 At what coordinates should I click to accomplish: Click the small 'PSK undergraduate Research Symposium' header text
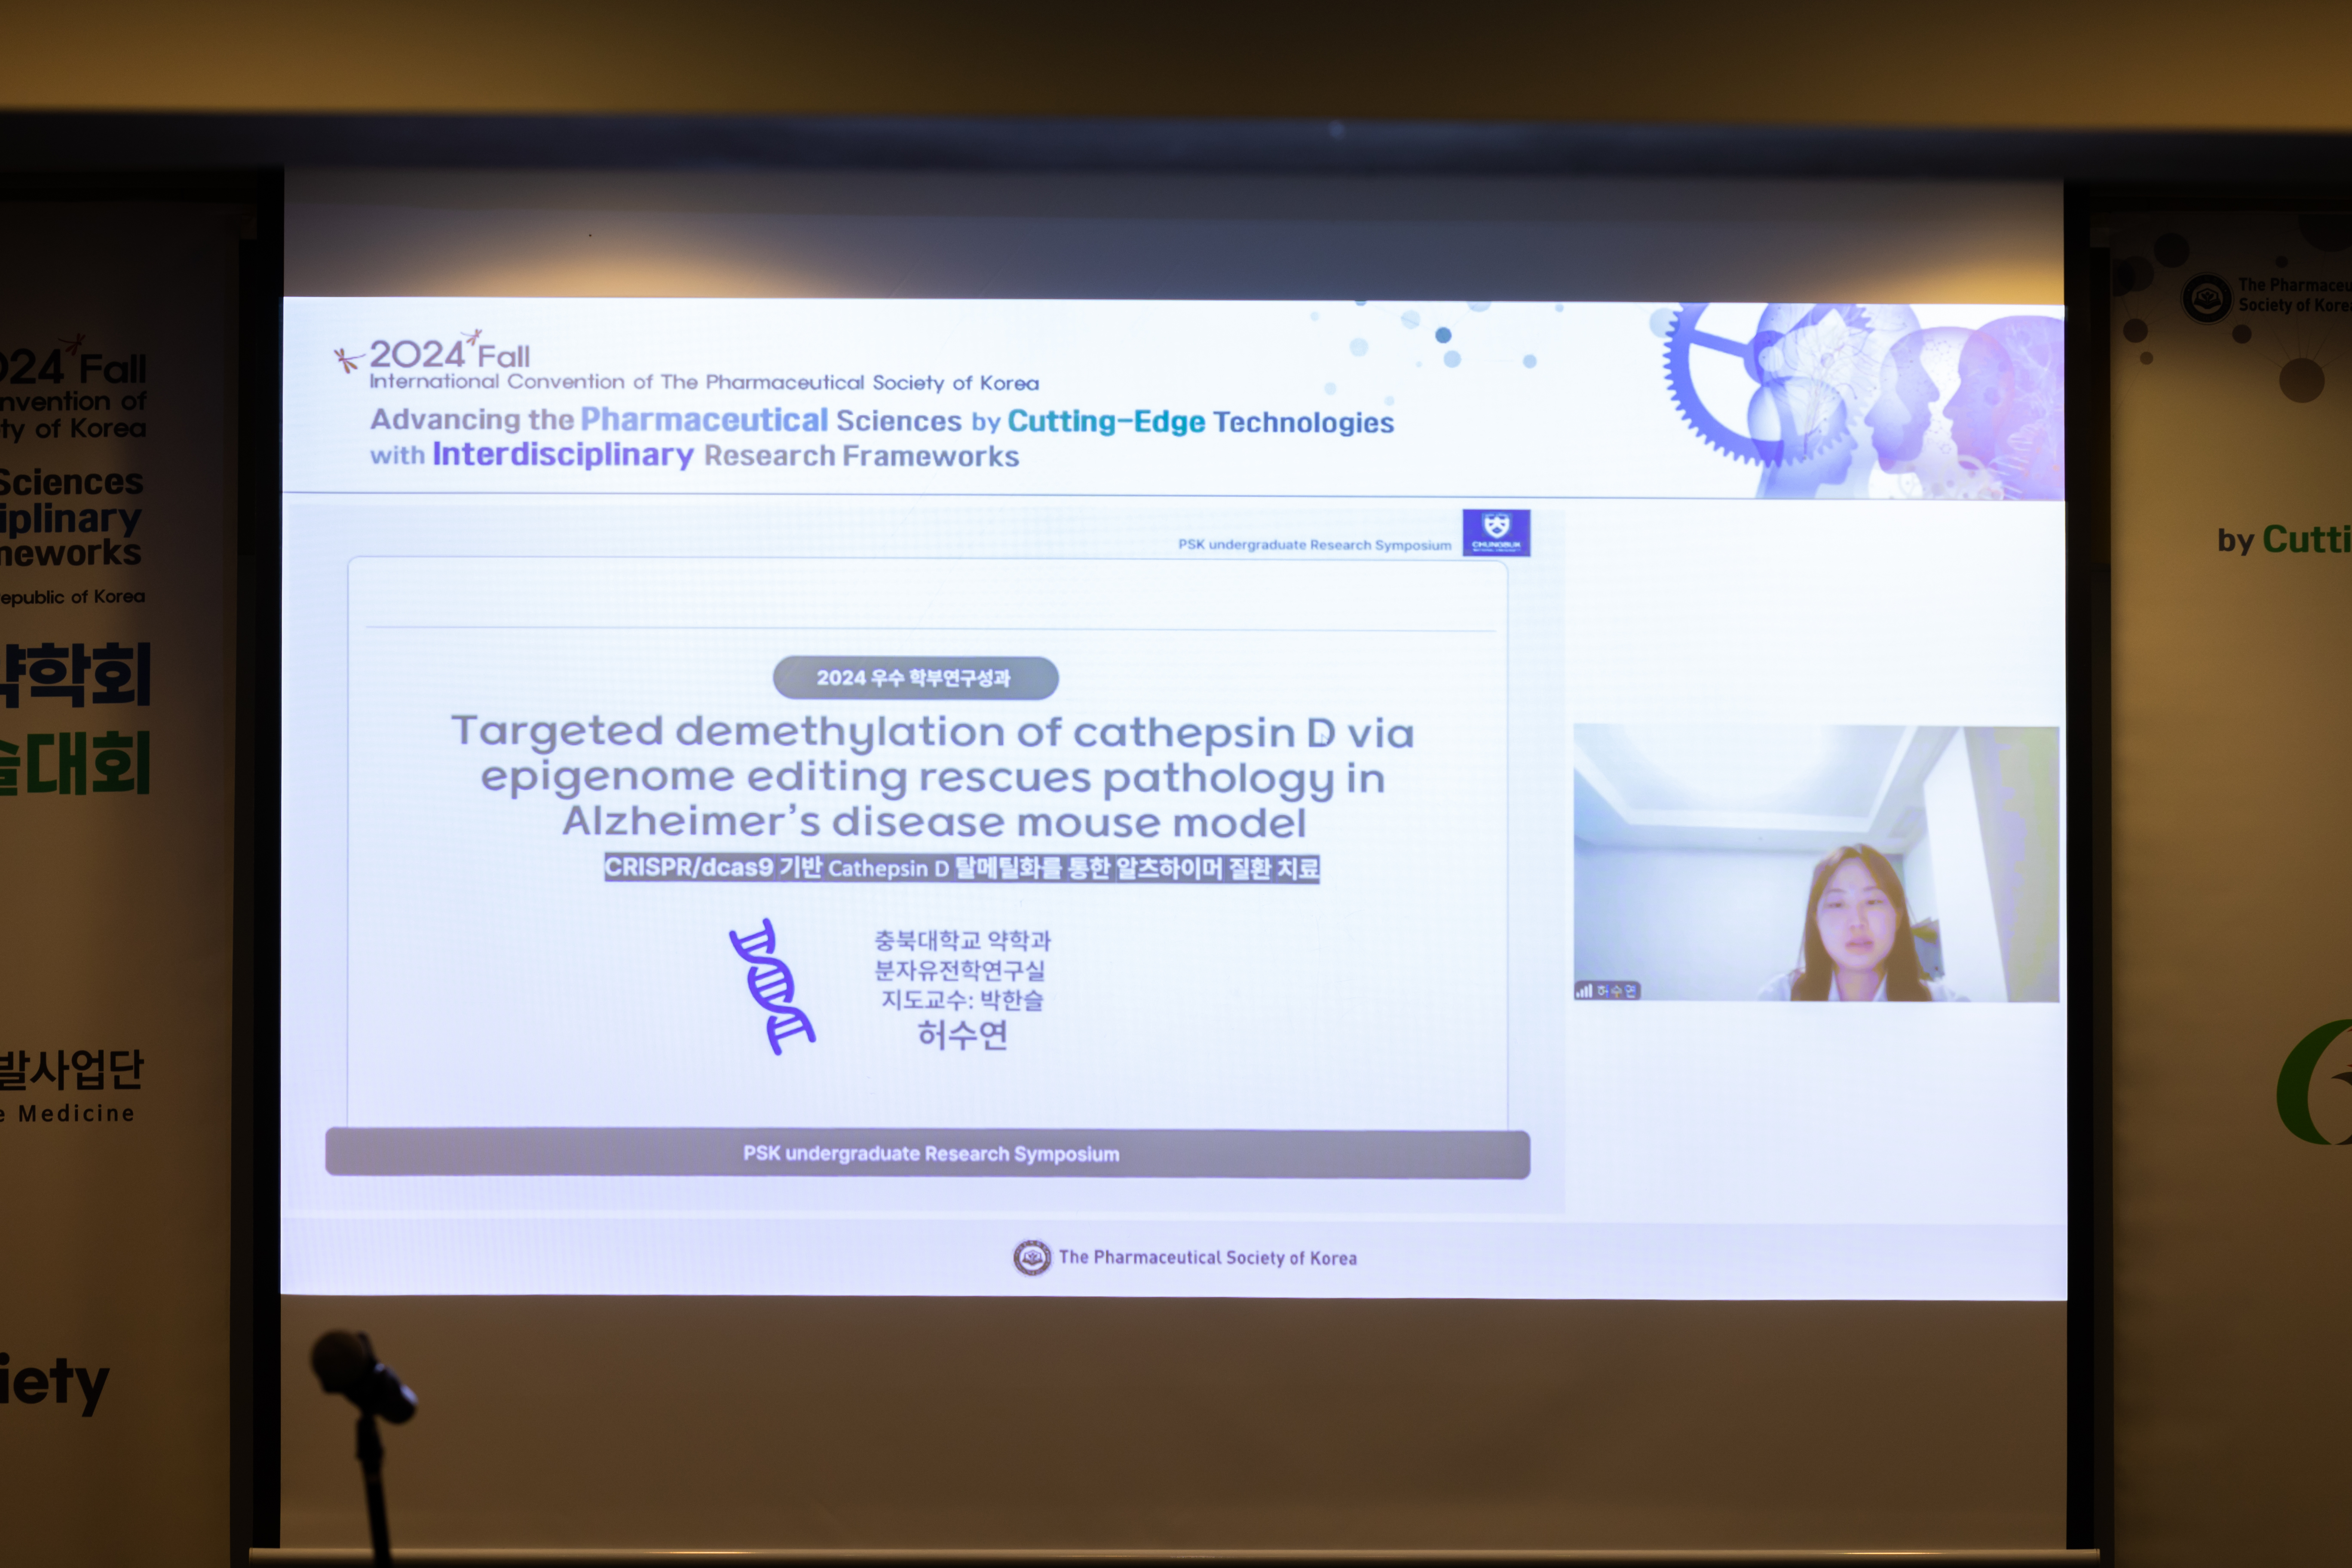coord(1314,545)
